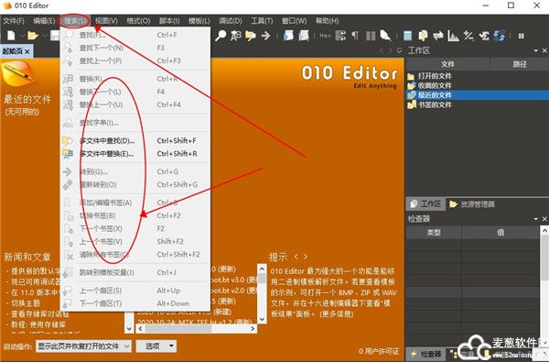
Task: Close the 起始页 tab
Action: (27, 51)
